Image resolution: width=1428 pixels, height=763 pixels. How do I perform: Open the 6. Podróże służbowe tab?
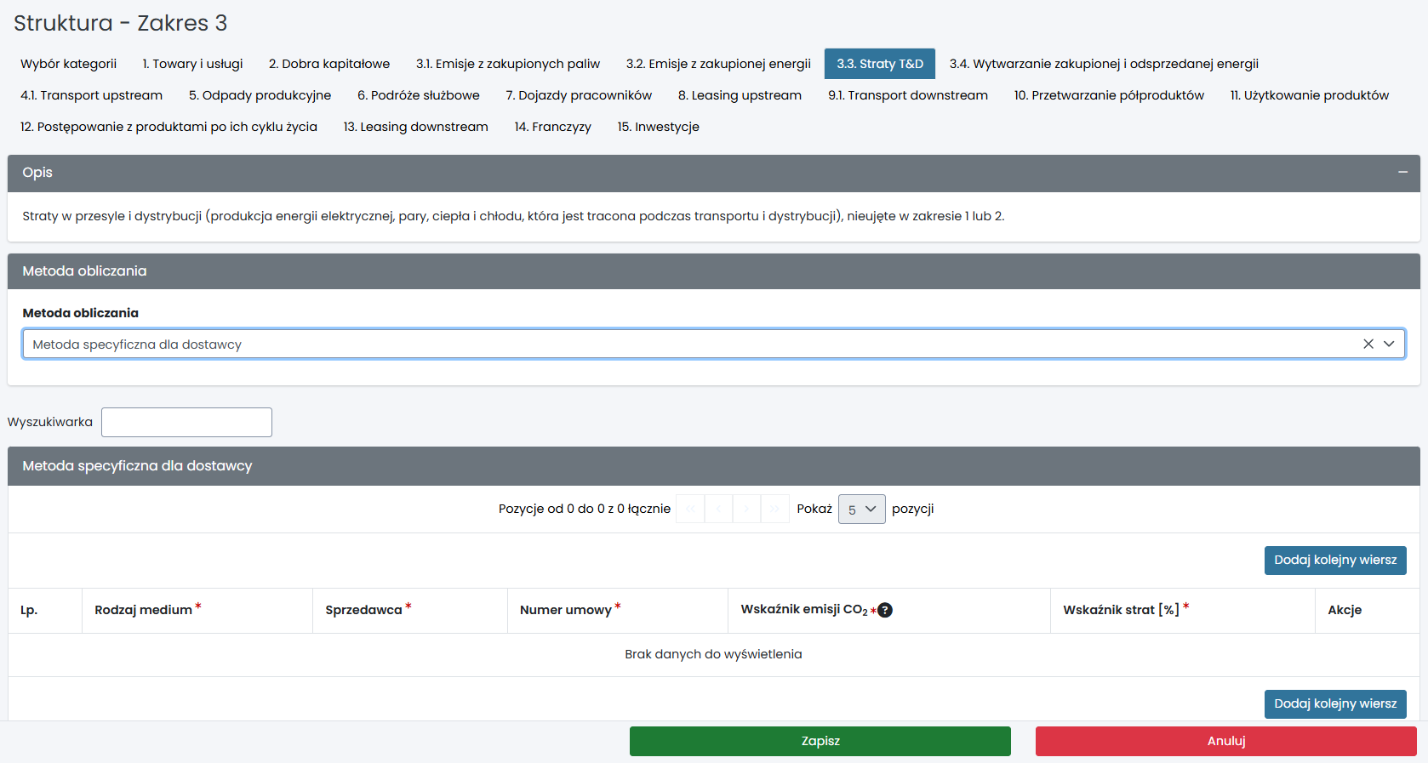418,95
